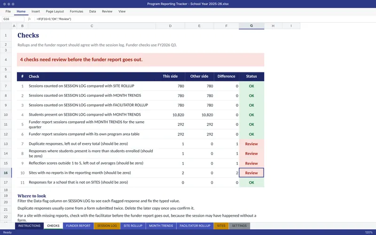Open the FACILITATOR ROLLUP sheet tab
Viewport: 376px width, 235px height.
195,226
